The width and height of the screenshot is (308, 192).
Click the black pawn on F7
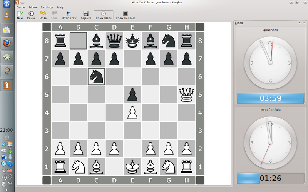click(x=151, y=59)
